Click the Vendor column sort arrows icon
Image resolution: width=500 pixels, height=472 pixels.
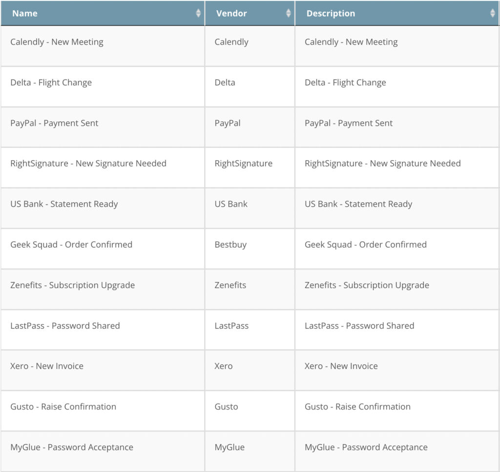(x=288, y=13)
